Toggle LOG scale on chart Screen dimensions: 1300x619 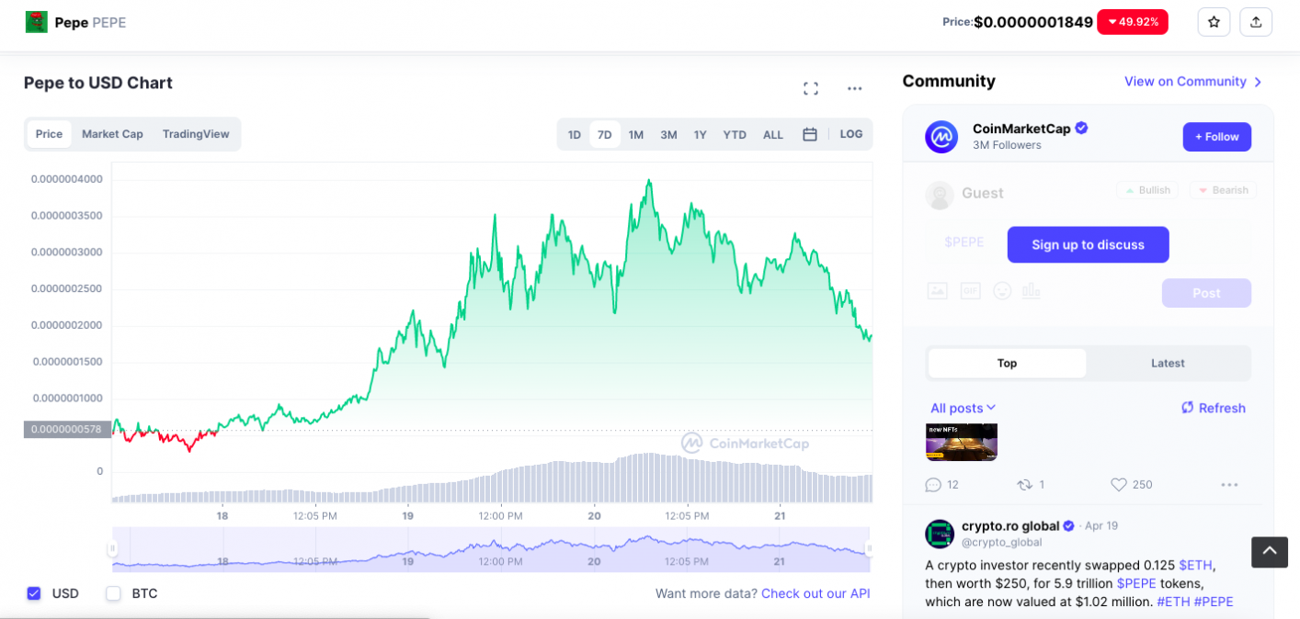click(x=851, y=134)
